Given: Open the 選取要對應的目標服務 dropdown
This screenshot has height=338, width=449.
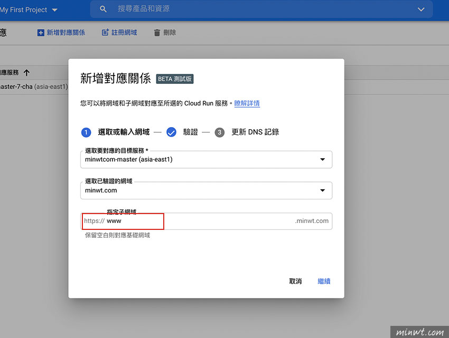Looking at the screenshot, I should point(206,160).
